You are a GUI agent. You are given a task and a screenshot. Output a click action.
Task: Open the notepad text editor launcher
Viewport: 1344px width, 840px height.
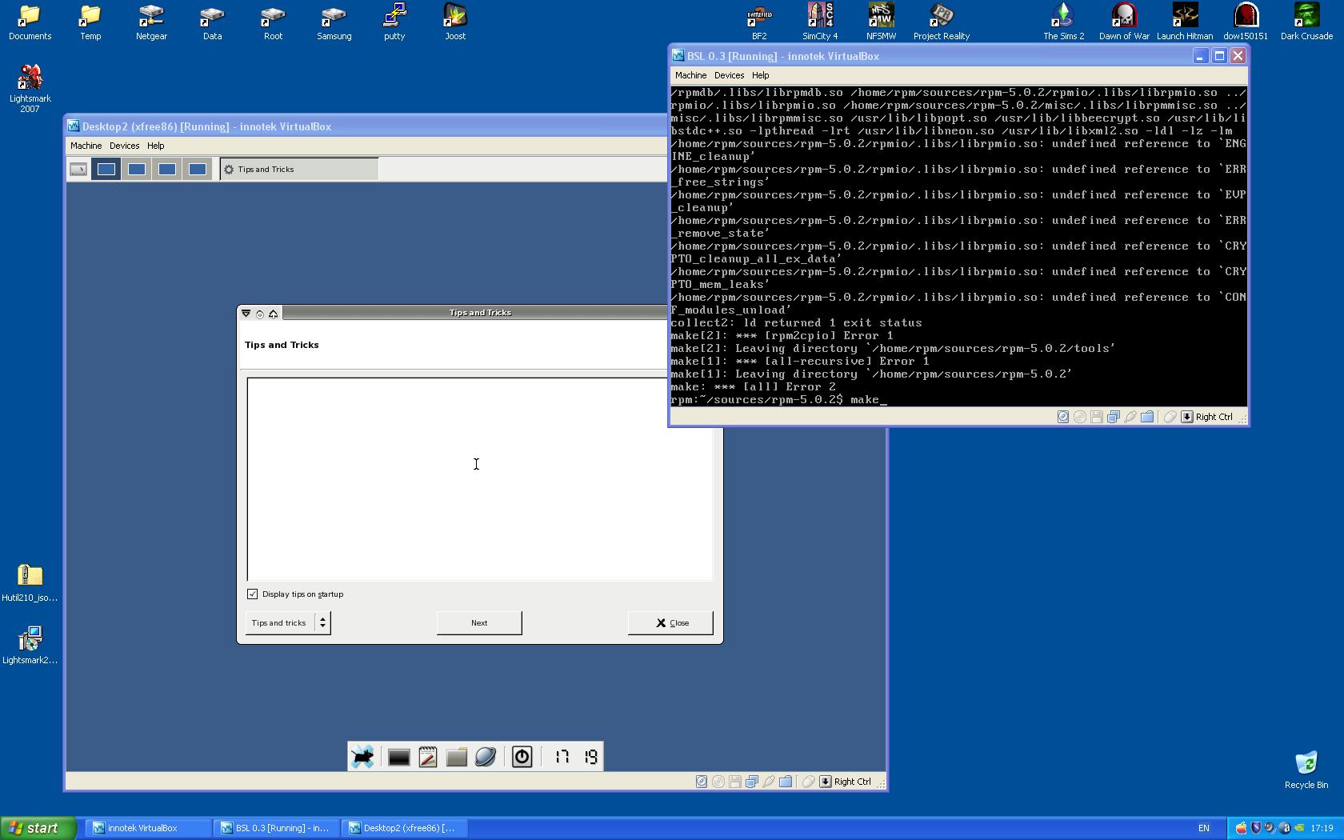[x=428, y=757]
